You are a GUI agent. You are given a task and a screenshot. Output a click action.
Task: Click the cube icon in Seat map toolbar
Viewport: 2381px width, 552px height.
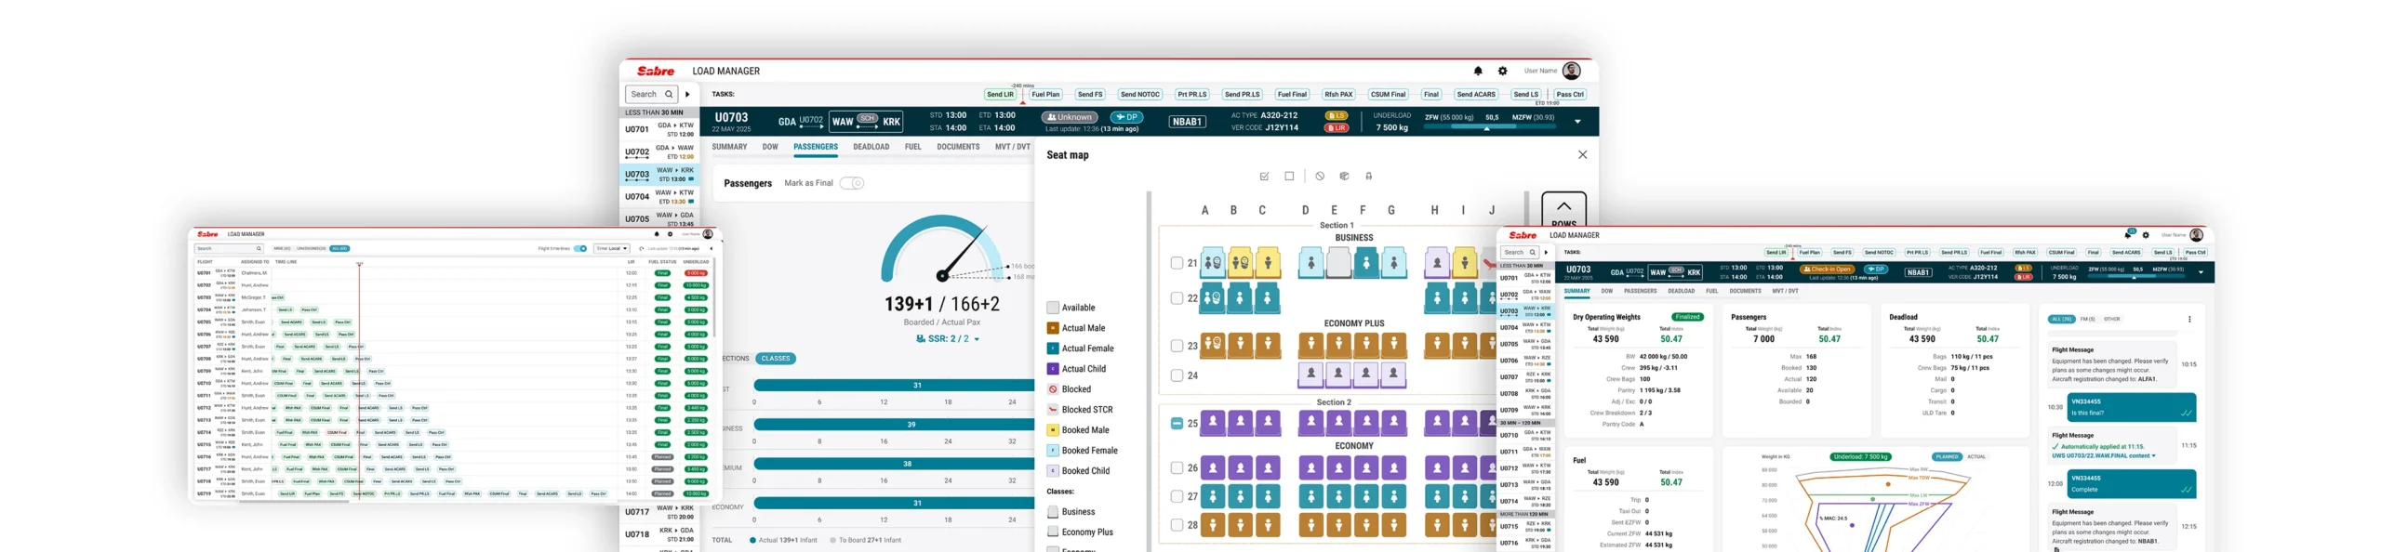click(1344, 176)
